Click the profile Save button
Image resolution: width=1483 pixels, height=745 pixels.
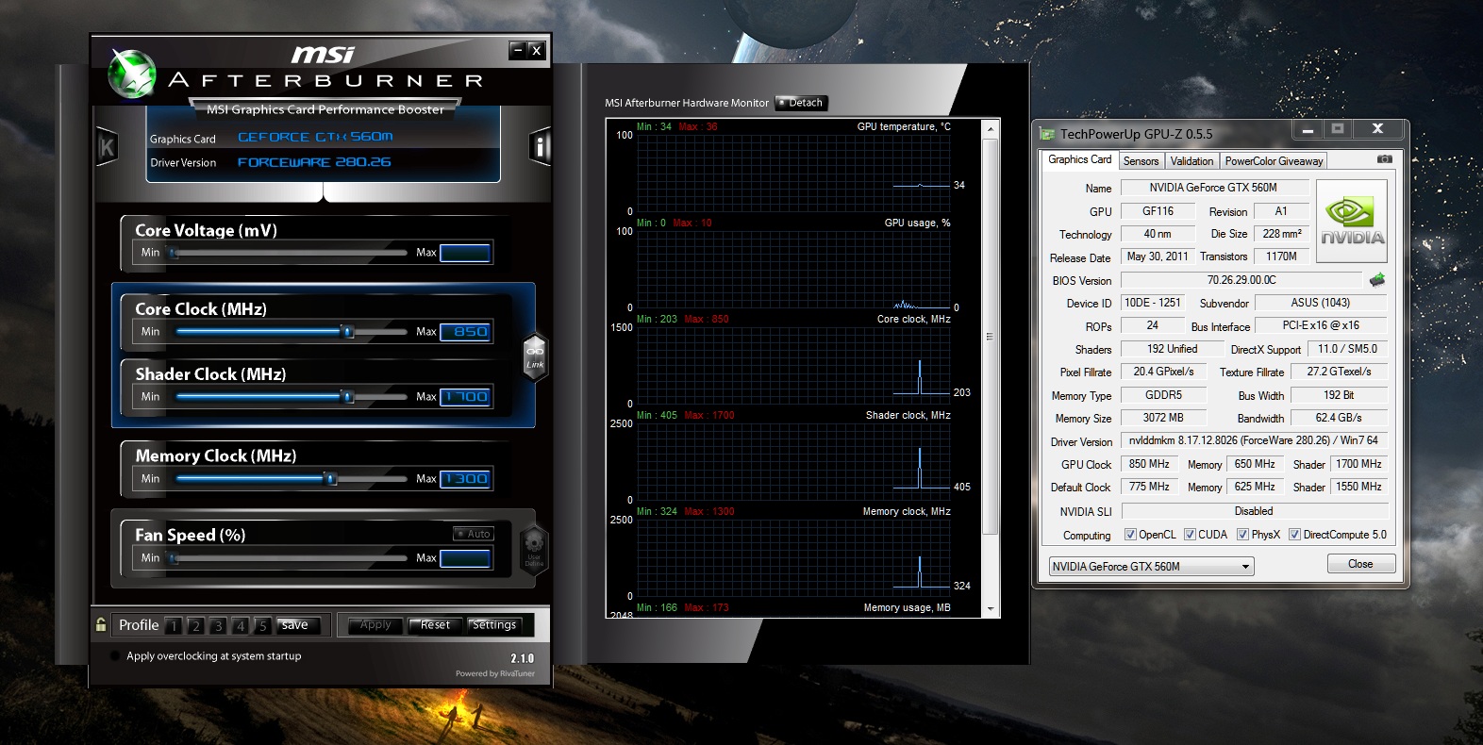coord(298,625)
